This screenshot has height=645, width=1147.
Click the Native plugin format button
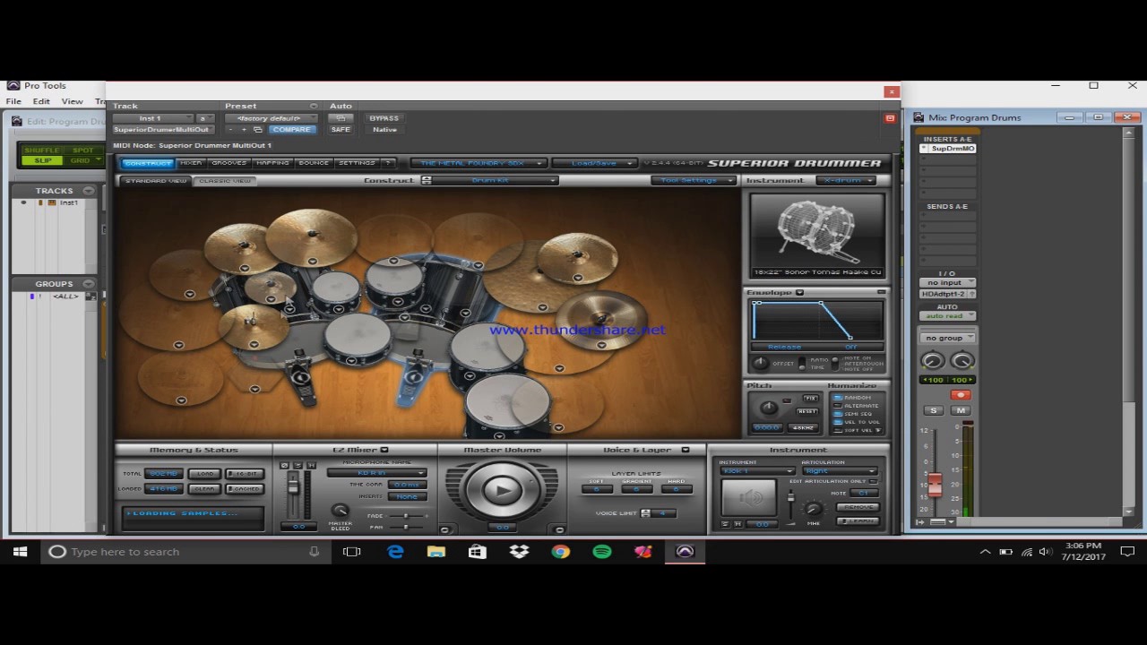click(384, 129)
